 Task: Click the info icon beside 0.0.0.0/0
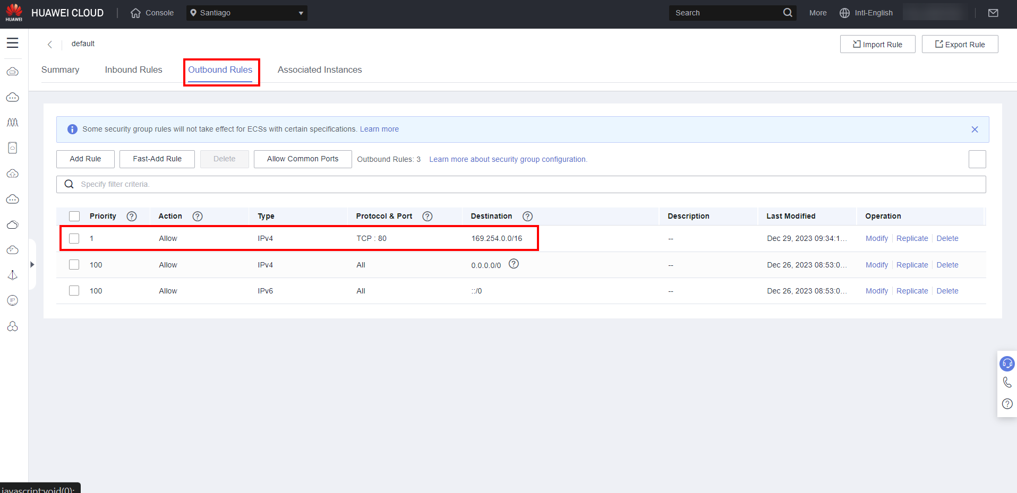pyautogui.click(x=514, y=264)
